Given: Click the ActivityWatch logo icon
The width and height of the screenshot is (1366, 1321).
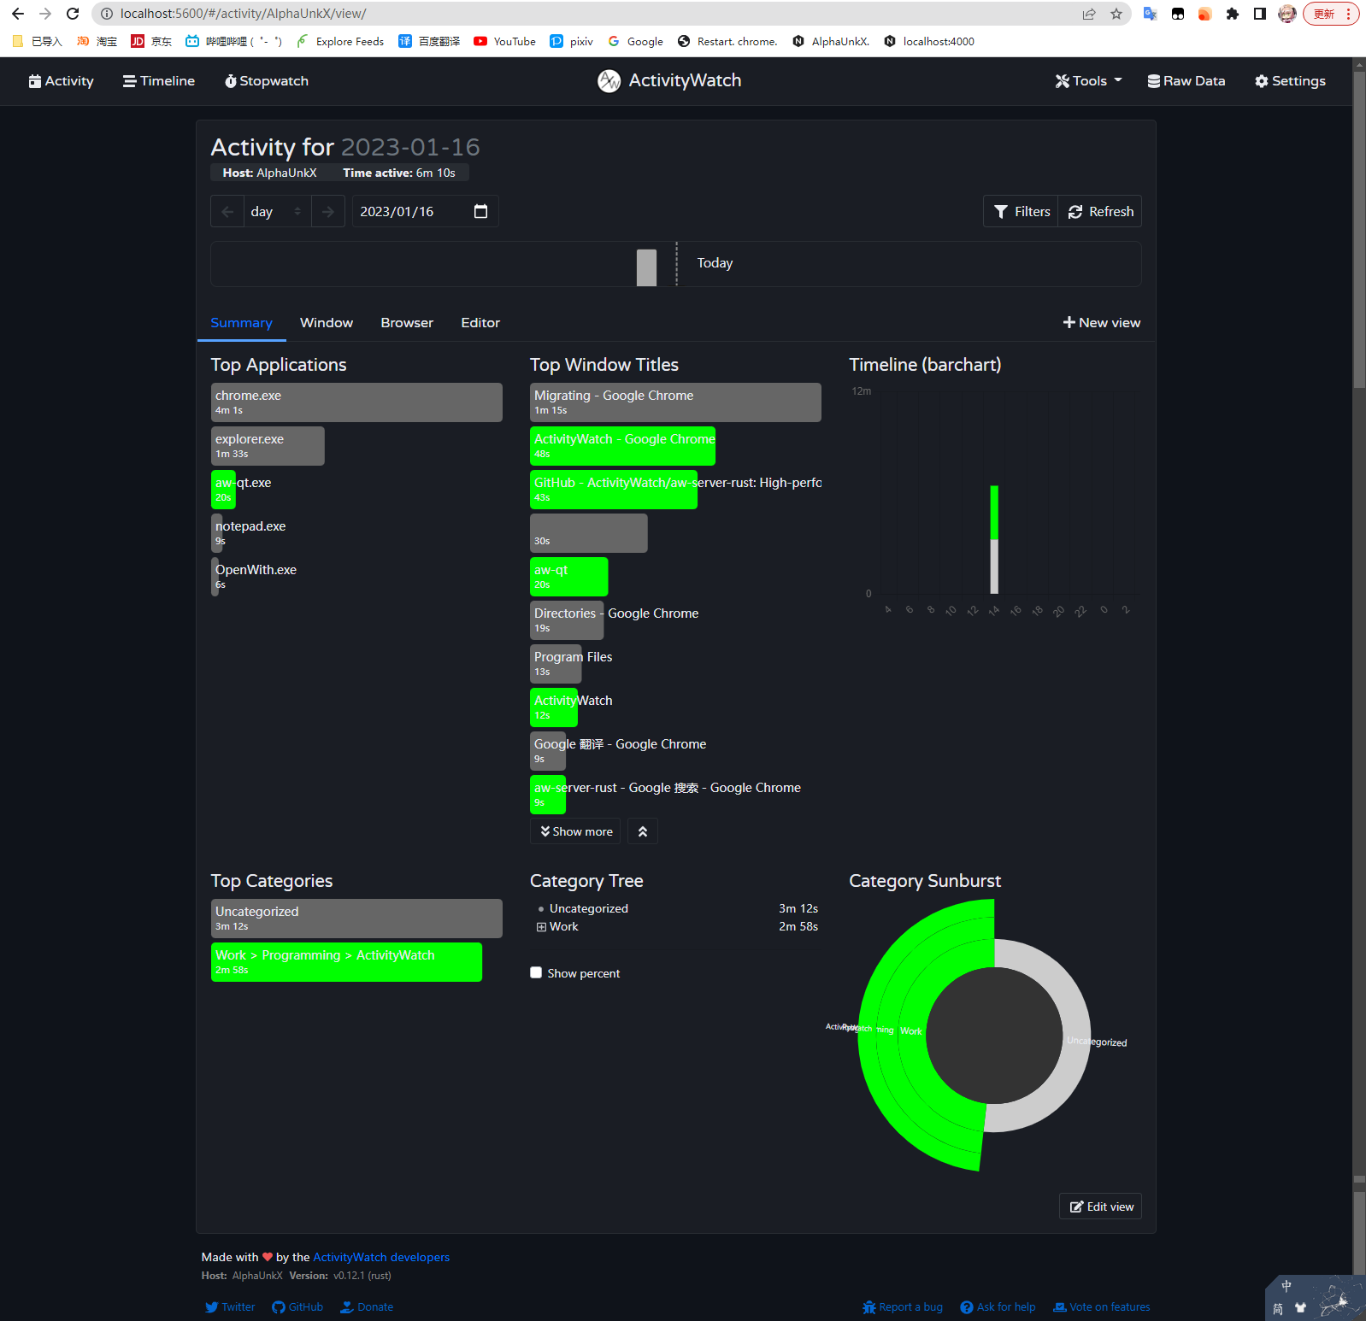Looking at the screenshot, I should (609, 81).
